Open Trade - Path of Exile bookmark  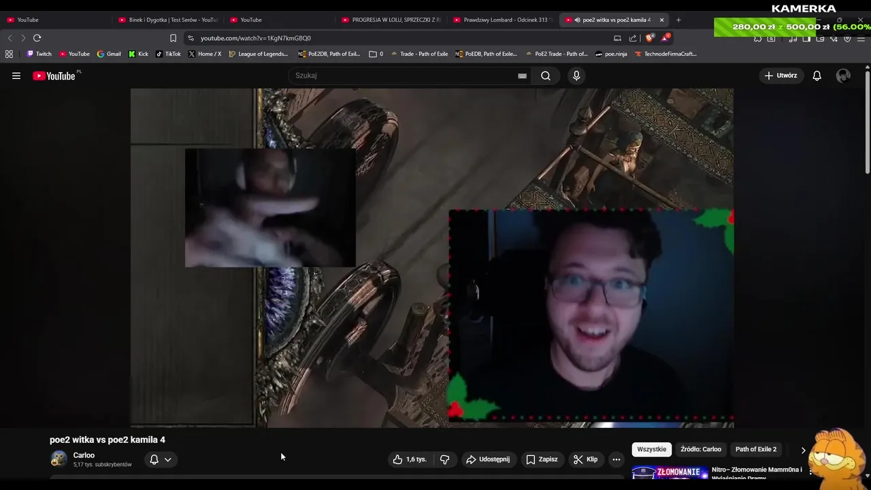pos(419,54)
